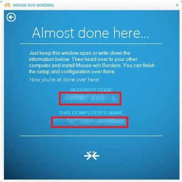Click the MOUSE W/O BORDERS title text
This screenshot has height=182, width=182.
(34, 5)
